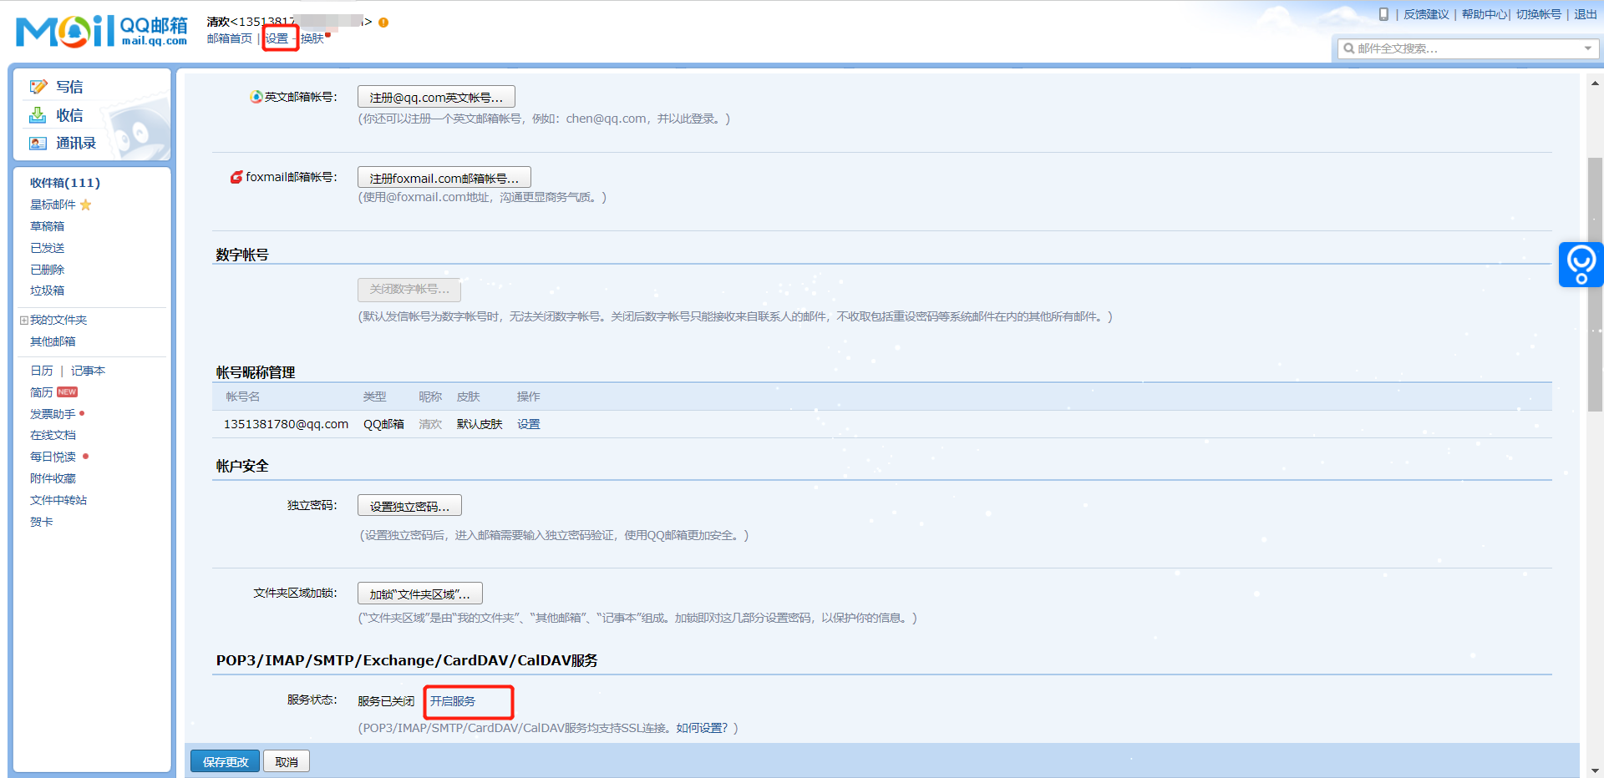
Task: Click 退出 to log out
Action: point(1586,14)
